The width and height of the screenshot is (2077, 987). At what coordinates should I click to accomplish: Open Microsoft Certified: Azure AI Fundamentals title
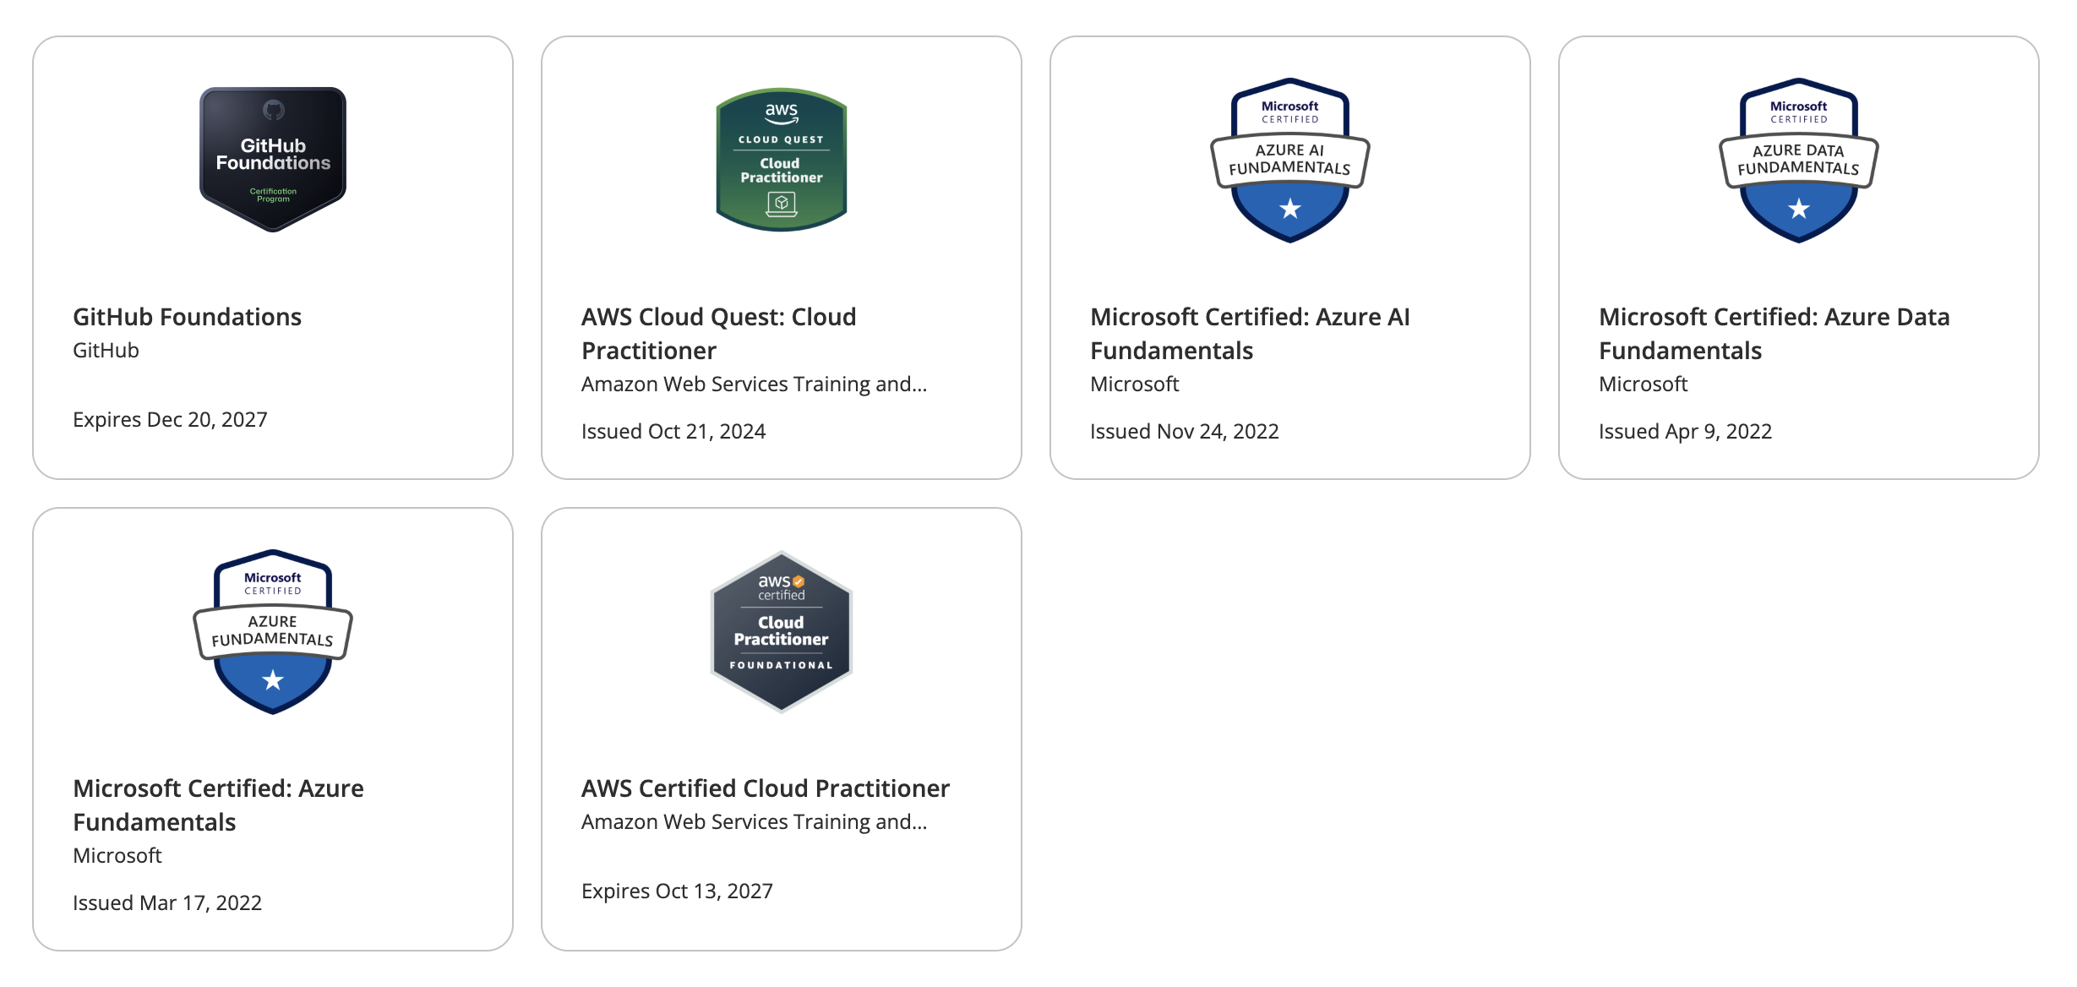point(1249,333)
